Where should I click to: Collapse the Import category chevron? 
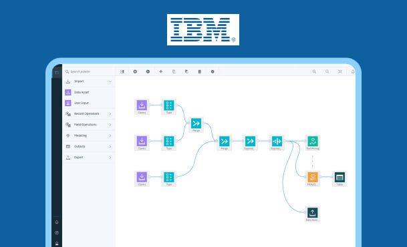point(110,81)
